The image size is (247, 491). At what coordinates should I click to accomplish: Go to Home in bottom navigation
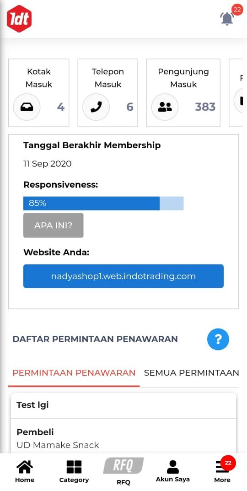[25, 471]
